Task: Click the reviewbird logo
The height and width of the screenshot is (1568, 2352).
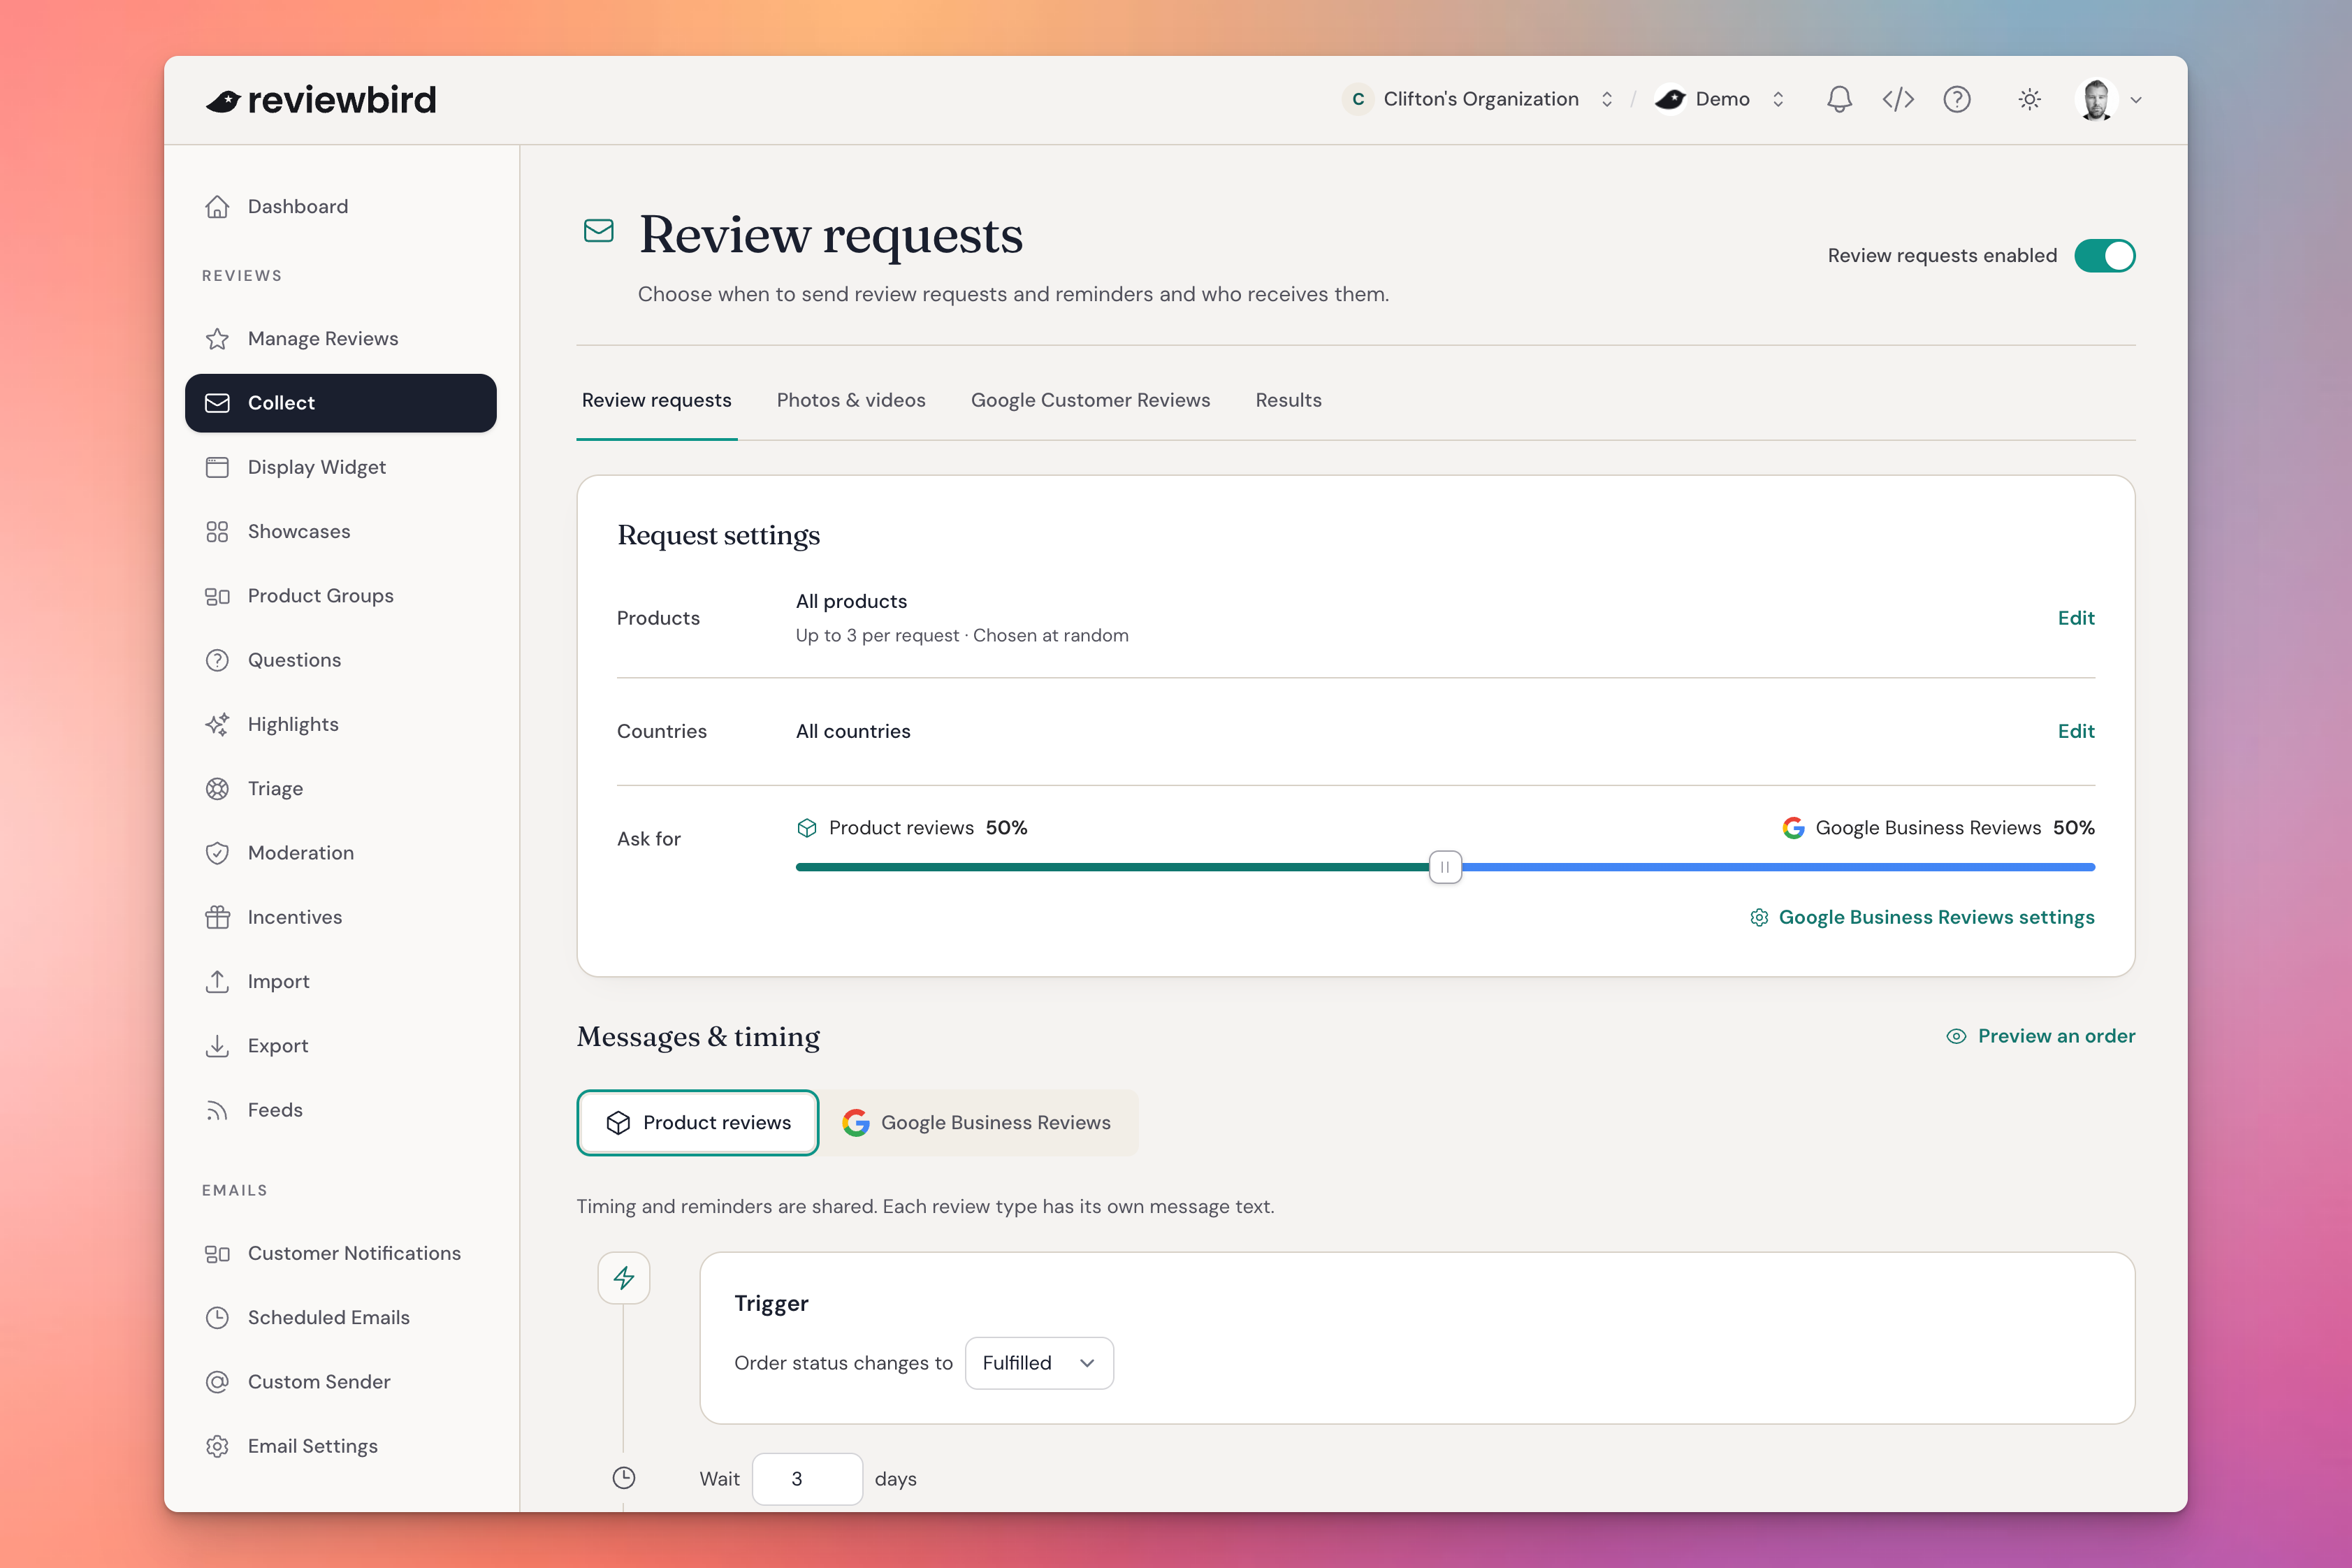Action: pos(321,100)
